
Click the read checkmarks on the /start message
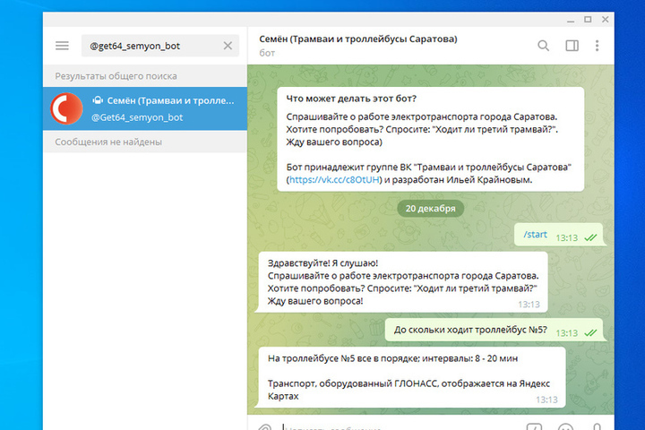[590, 237]
